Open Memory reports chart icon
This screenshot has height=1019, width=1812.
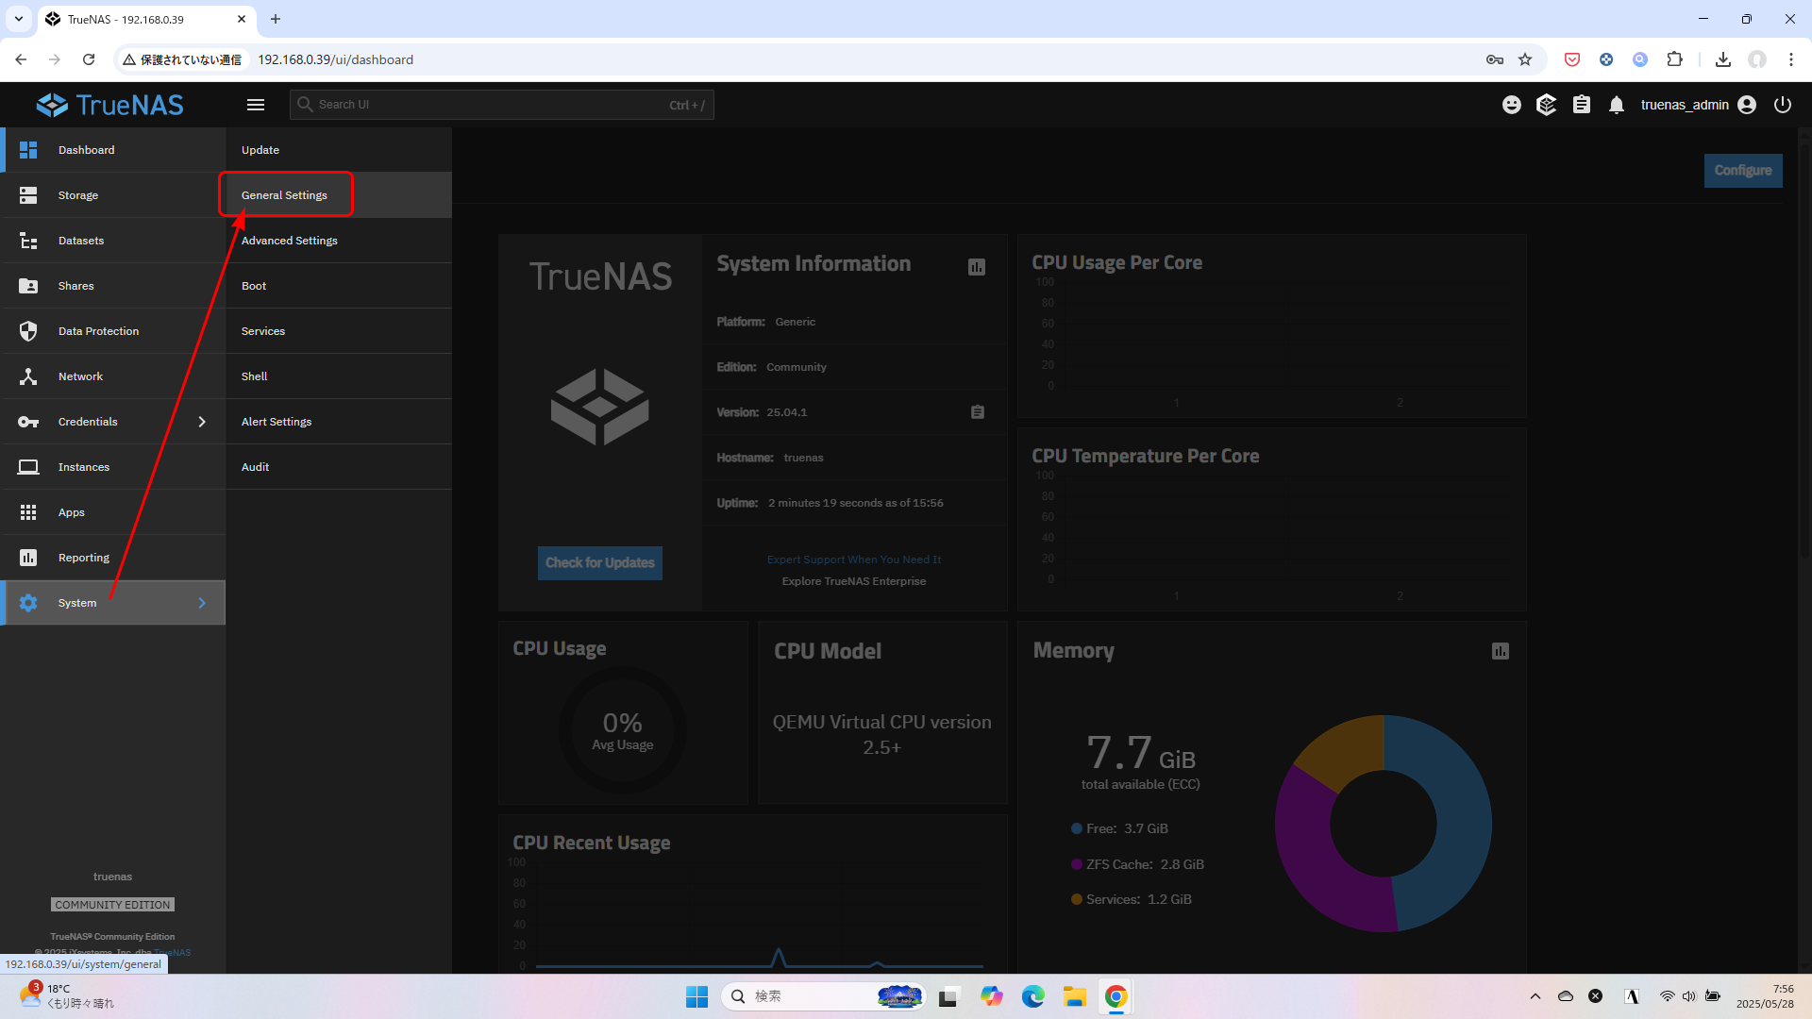click(1501, 651)
